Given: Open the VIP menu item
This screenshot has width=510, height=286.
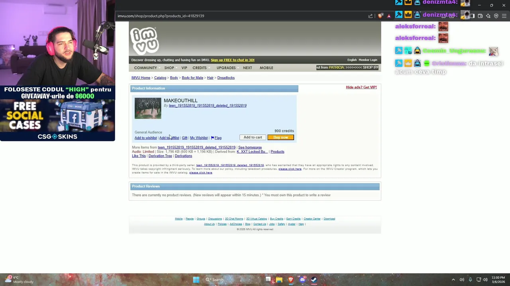Looking at the screenshot, I should pyautogui.click(x=184, y=68).
